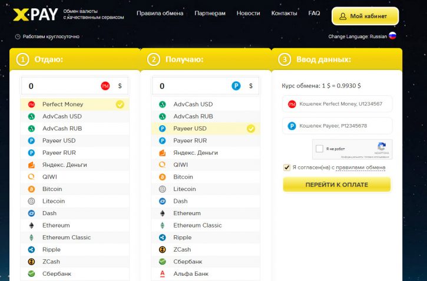This screenshot has height=281, width=427.
Task: Open "Партнерам" menu item
Action: click(210, 14)
